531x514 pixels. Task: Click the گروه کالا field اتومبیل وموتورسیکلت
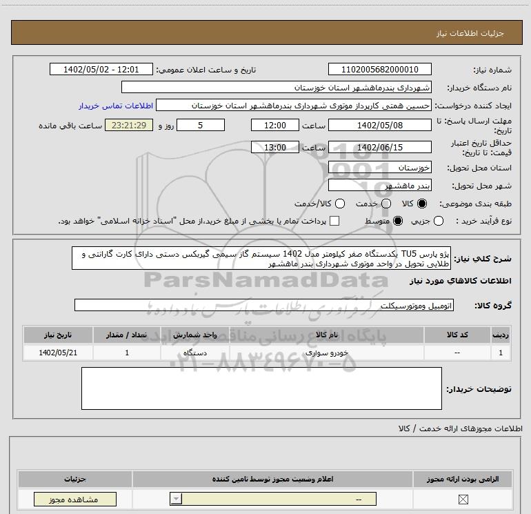click(264, 305)
